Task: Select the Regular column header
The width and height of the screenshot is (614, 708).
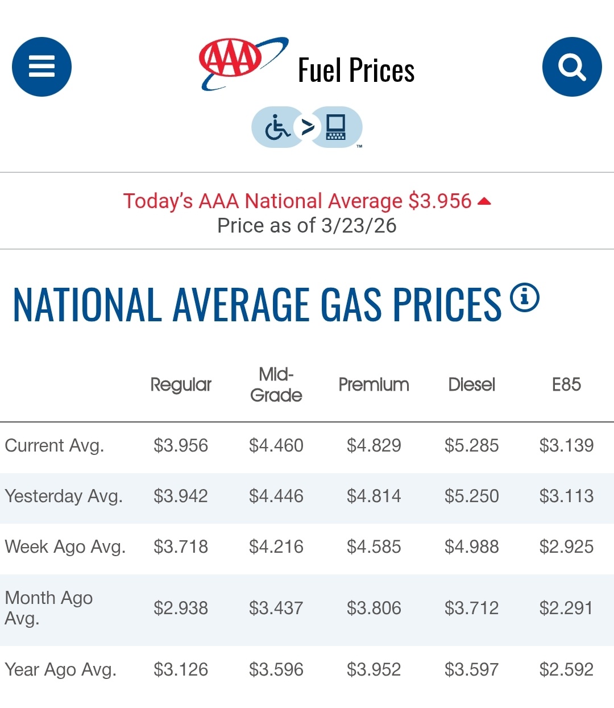Action: coord(181,384)
